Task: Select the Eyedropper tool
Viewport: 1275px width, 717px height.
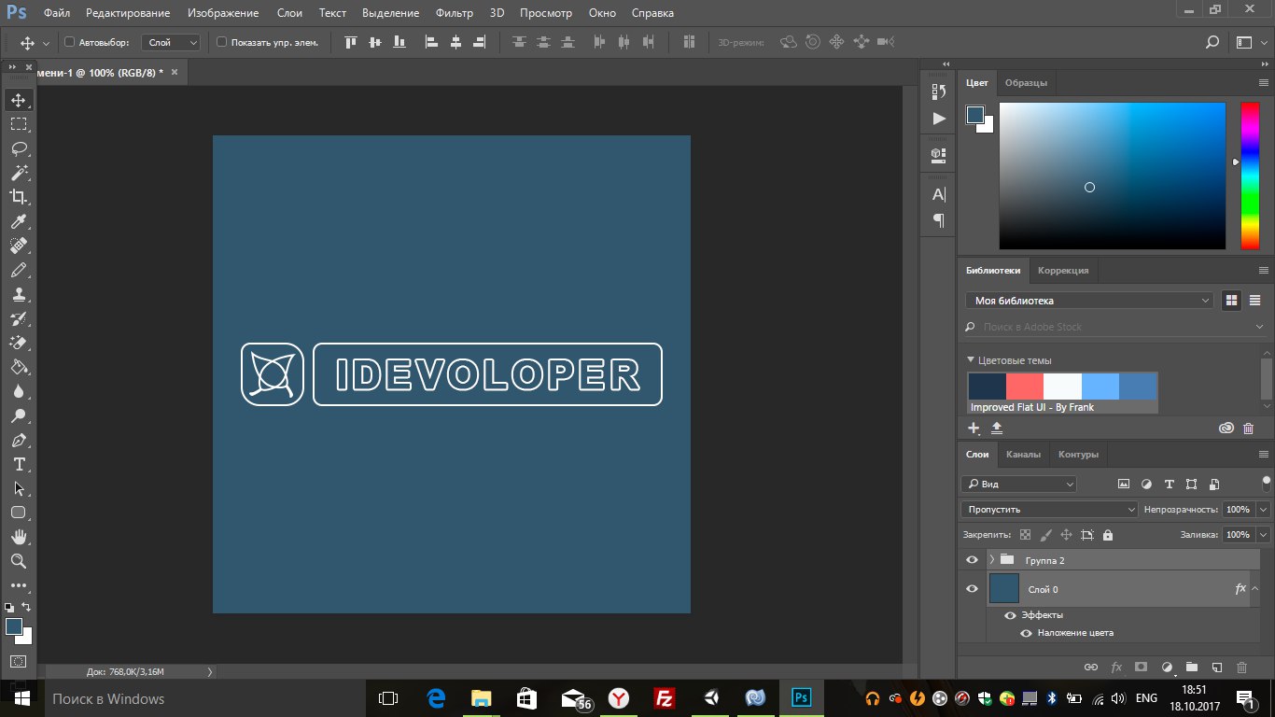Action: [x=19, y=221]
